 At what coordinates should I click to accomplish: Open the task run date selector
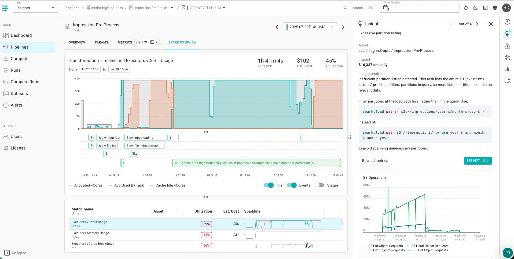coord(310,27)
